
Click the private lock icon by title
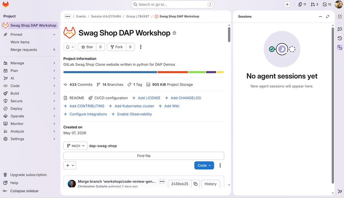coord(174,33)
